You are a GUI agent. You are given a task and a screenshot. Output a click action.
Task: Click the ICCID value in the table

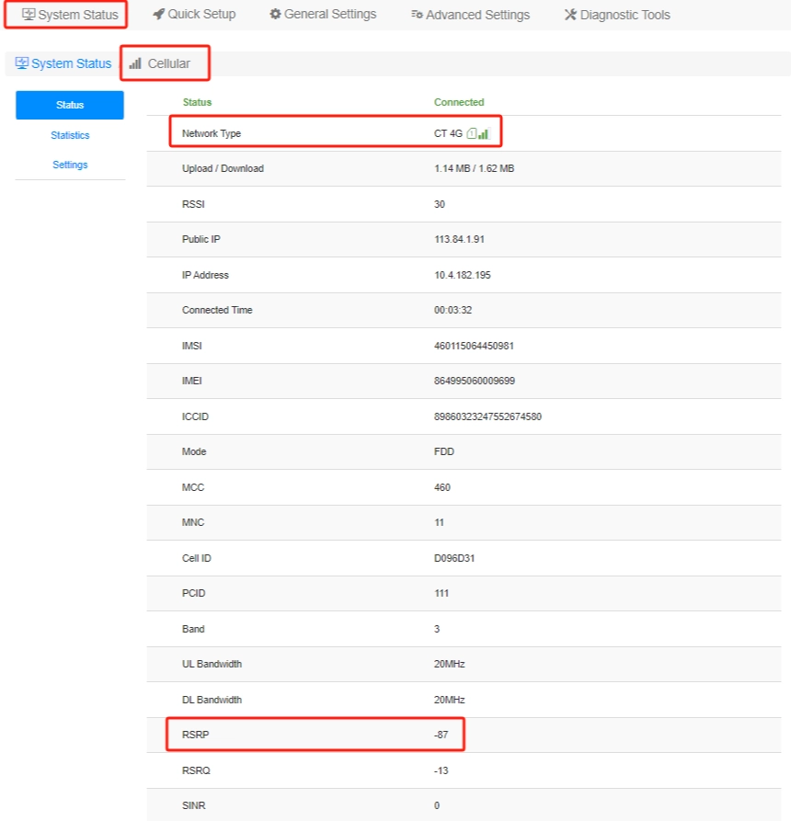[487, 416]
